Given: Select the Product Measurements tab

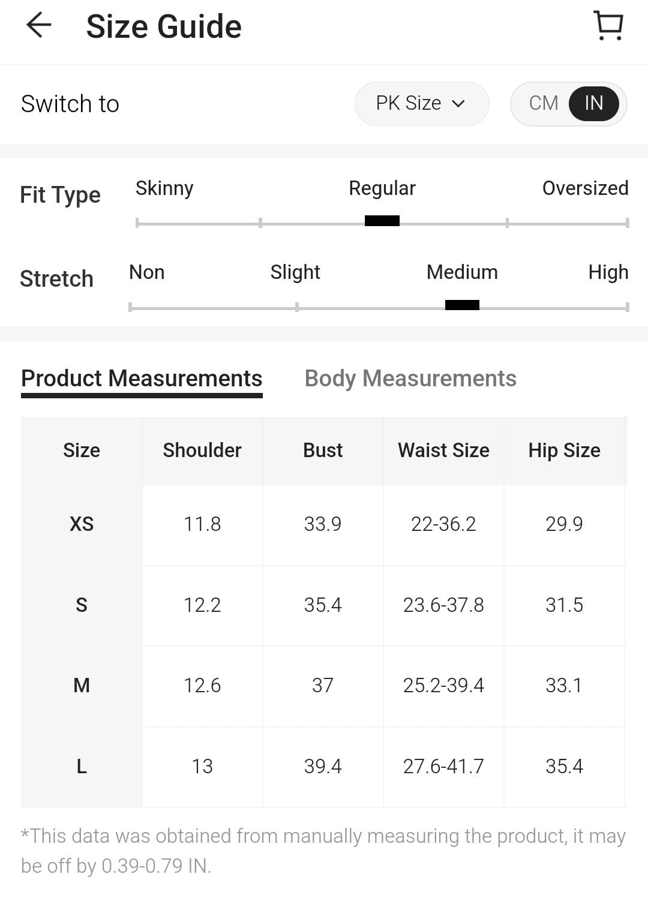Looking at the screenshot, I should point(142,379).
